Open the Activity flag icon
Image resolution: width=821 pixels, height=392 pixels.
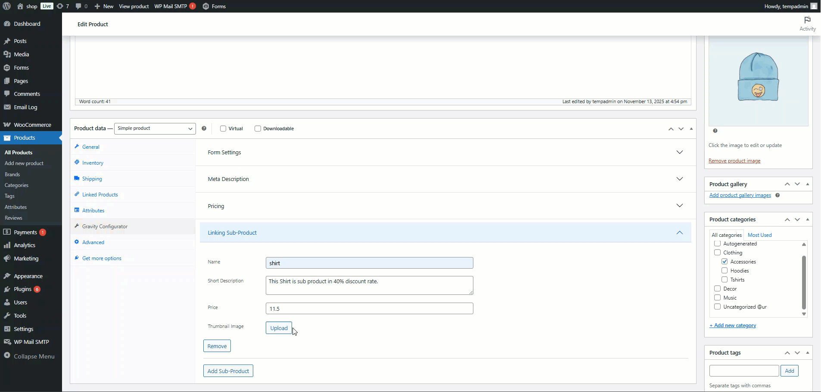tap(807, 20)
